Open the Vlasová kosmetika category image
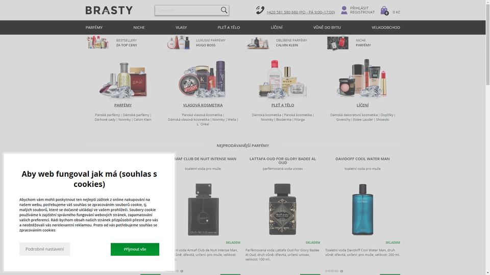Viewport: 490px width, 275px height. [203, 79]
